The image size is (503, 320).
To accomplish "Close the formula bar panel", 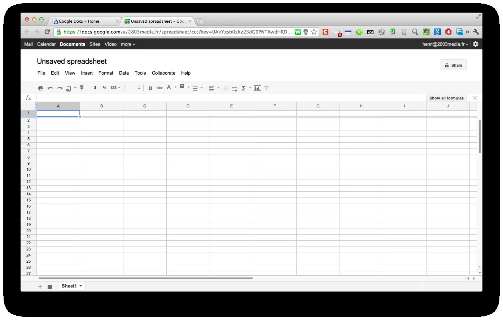I will [x=475, y=98].
